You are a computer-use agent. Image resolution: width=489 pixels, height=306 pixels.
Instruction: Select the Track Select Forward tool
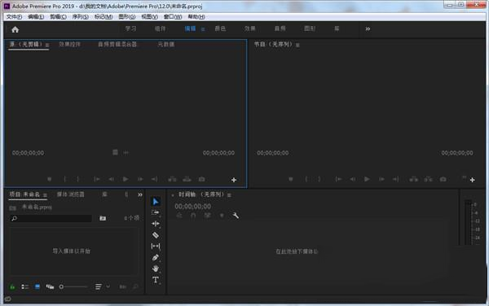[156, 212]
